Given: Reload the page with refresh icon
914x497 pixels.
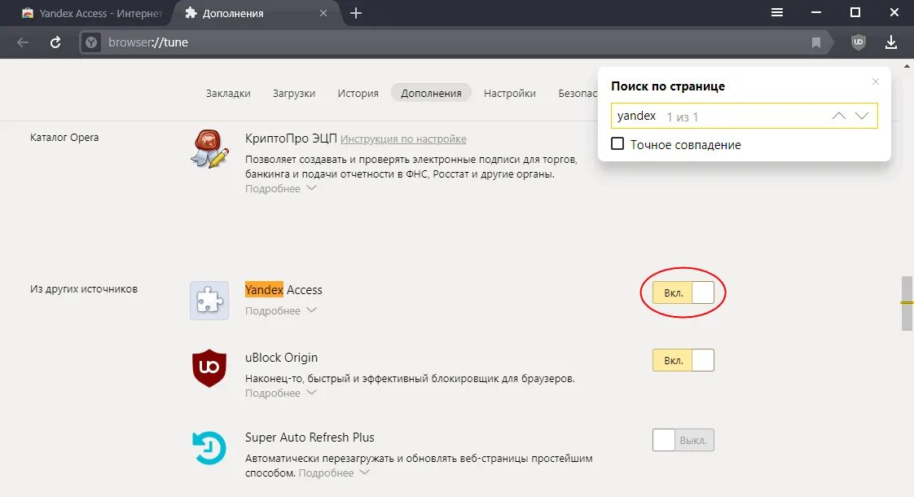Looking at the screenshot, I should [x=55, y=42].
